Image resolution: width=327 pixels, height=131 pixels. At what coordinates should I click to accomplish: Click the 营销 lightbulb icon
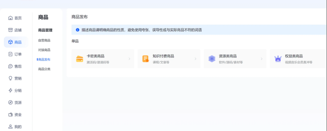coord(11,78)
